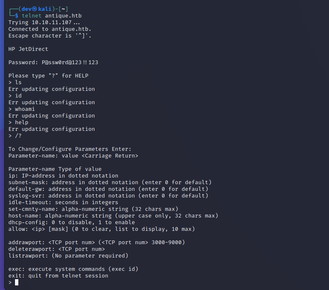Screen dimensions: 329x290
Task: Click the 'exec: execute system commands' line
Action: click(73, 269)
